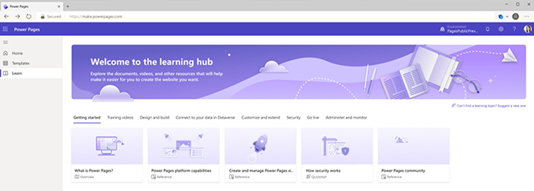
Task: Click the Templates grid icon in sidebar
Action: (x=5, y=63)
